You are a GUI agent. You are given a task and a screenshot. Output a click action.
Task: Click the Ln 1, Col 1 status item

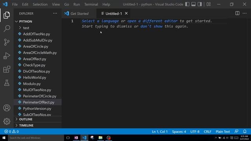pos(160,132)
